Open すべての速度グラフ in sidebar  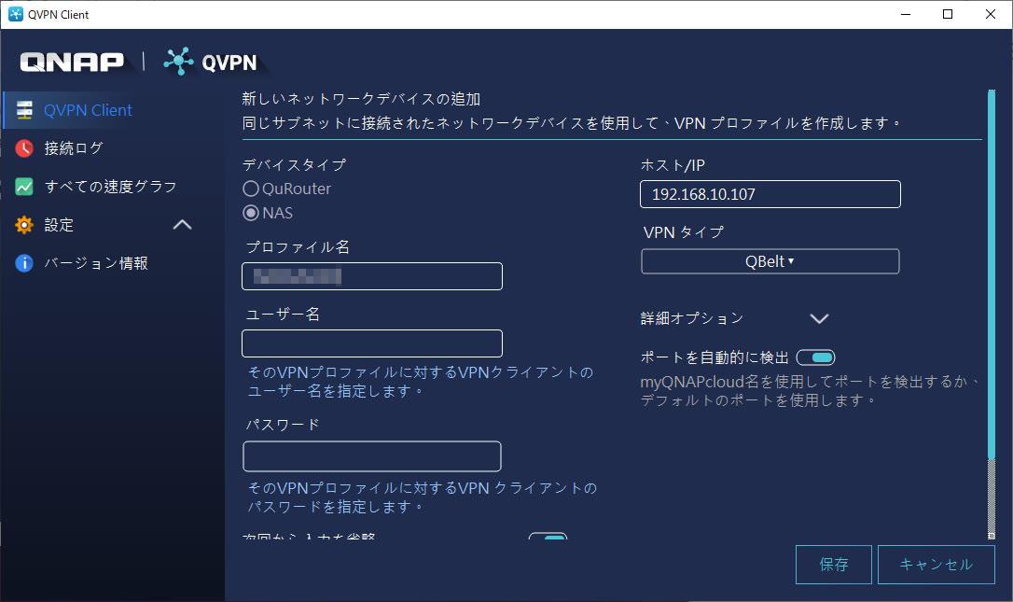110,187
